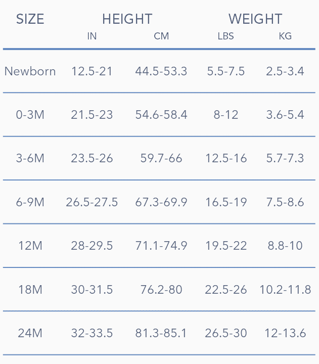Click the 10.2-11.8 kg weight cell
319x364 pixels.
pos(285,290)
